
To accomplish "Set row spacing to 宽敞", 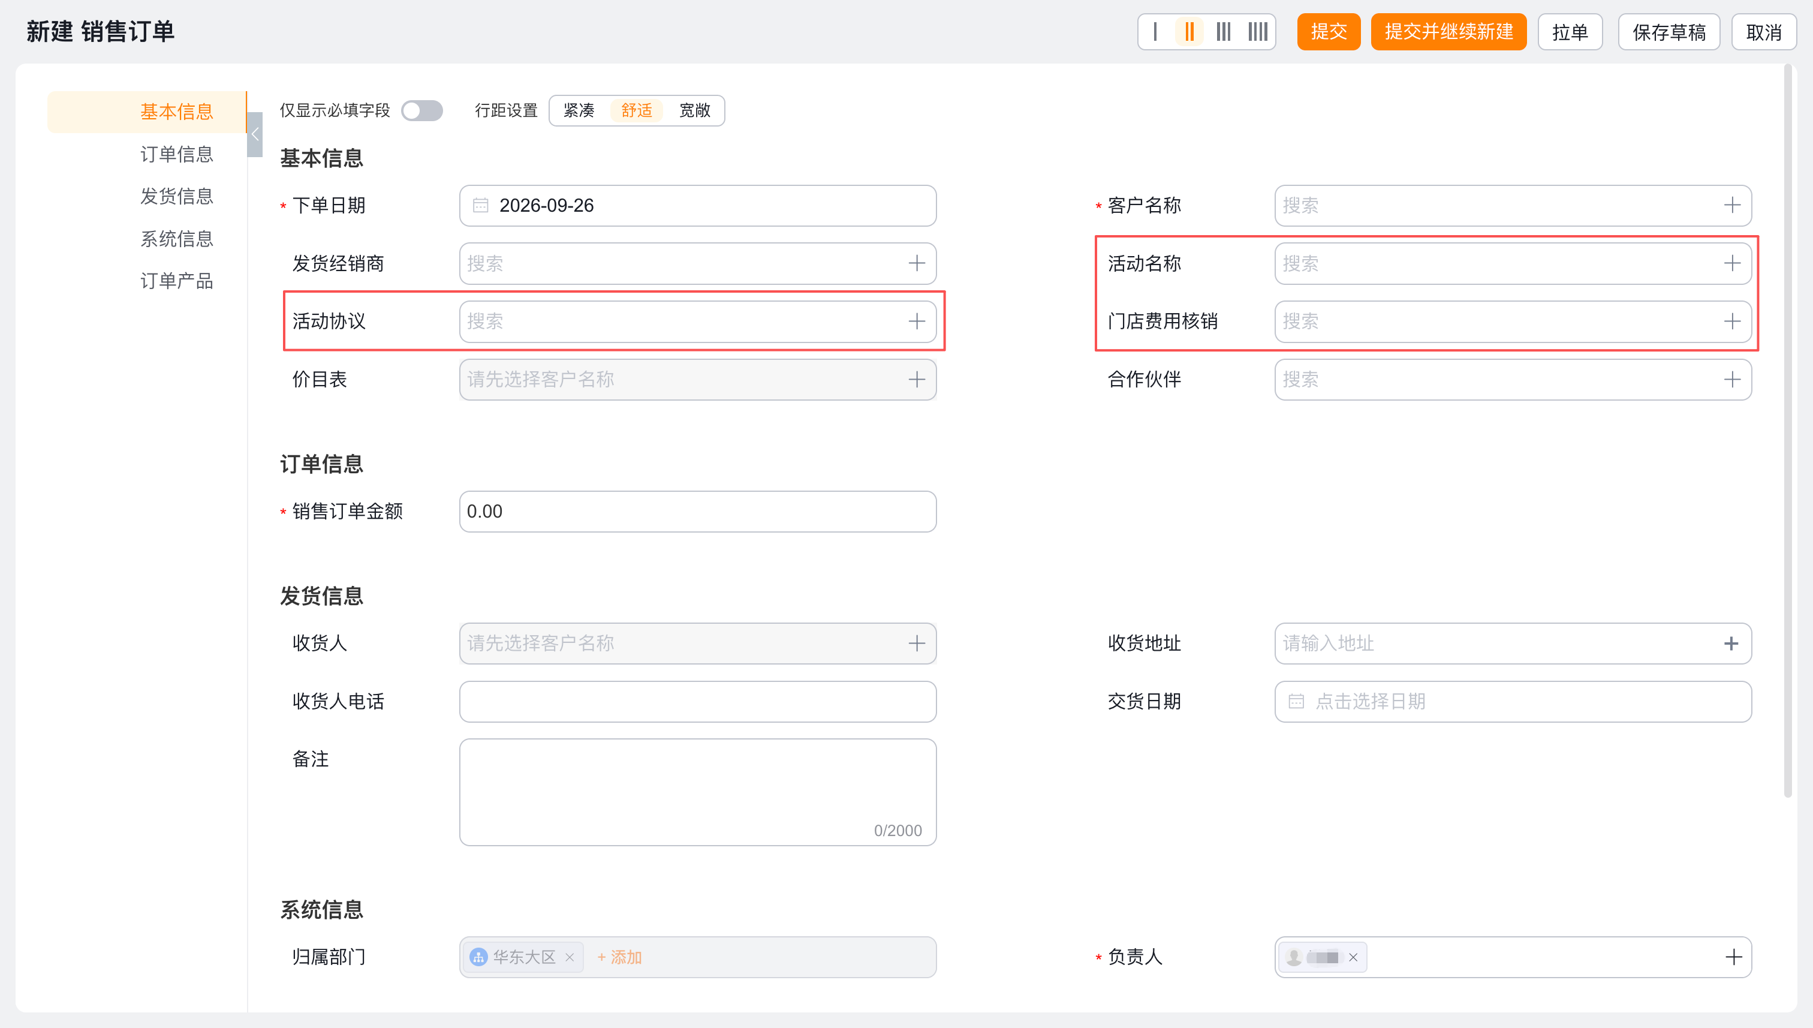I will pos(694,110).
